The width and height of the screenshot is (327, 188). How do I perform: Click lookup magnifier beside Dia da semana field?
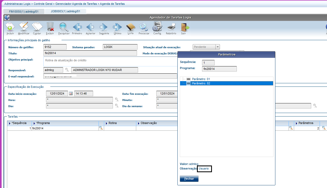tap(315, 106)
